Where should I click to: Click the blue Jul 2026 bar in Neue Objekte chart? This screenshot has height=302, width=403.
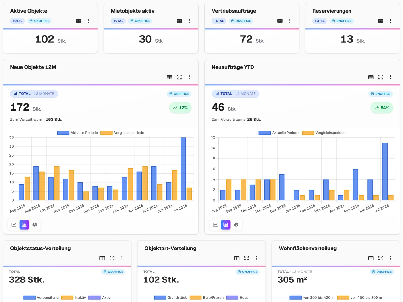tap(183, 169)
